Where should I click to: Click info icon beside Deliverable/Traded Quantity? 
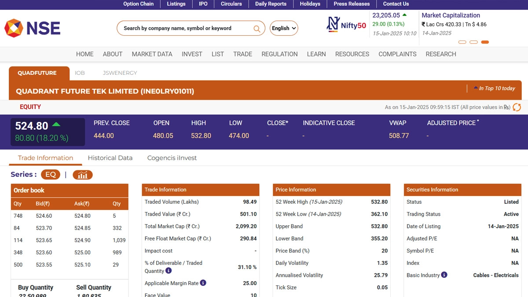click(169, 271)
